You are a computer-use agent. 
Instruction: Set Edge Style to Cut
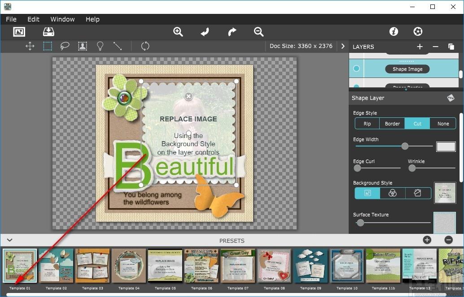[x=417, y=124]
